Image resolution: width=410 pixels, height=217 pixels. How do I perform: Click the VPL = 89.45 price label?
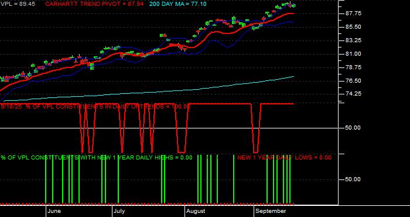click(18, 4)
